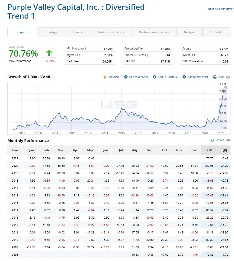Image resolution: width=234 pixels, height=261 pixels.
Task: Click the 8.60k chart axis label
Action: [223, 84]
